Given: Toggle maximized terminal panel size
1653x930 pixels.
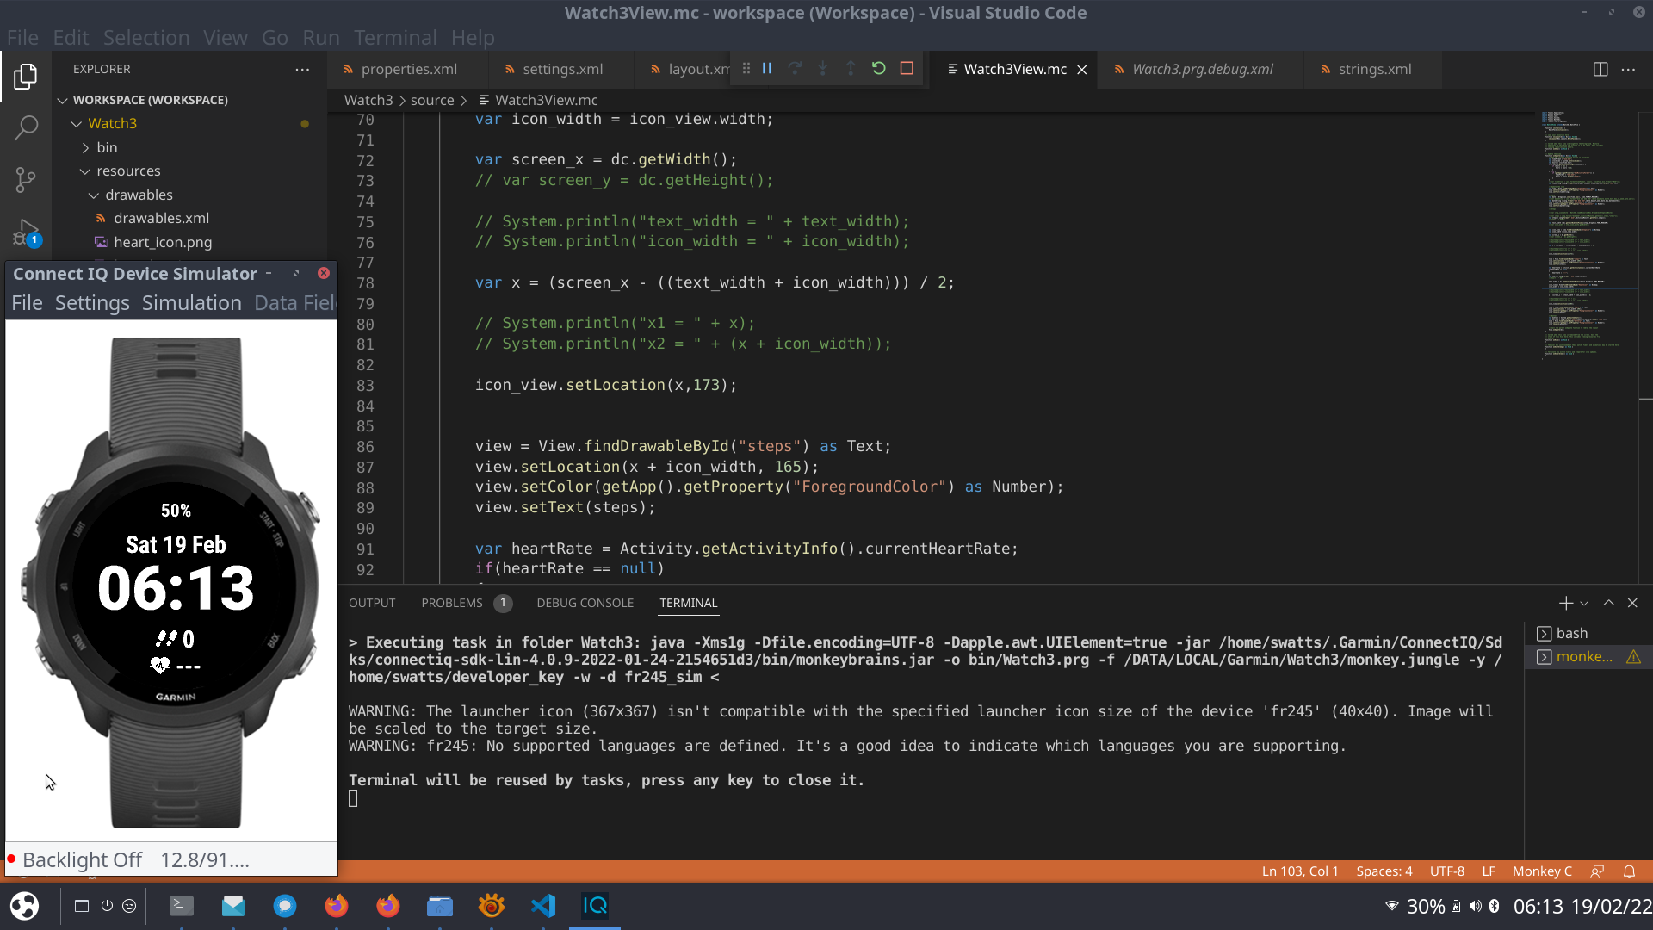Looking at the screenshot, I should tap(1608, 603).
